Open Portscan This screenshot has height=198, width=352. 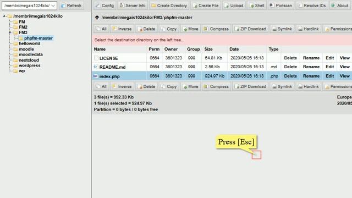[281, 5]
